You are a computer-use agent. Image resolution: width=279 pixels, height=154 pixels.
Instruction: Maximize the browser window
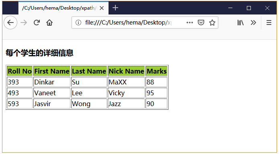(x=249, y=8)
